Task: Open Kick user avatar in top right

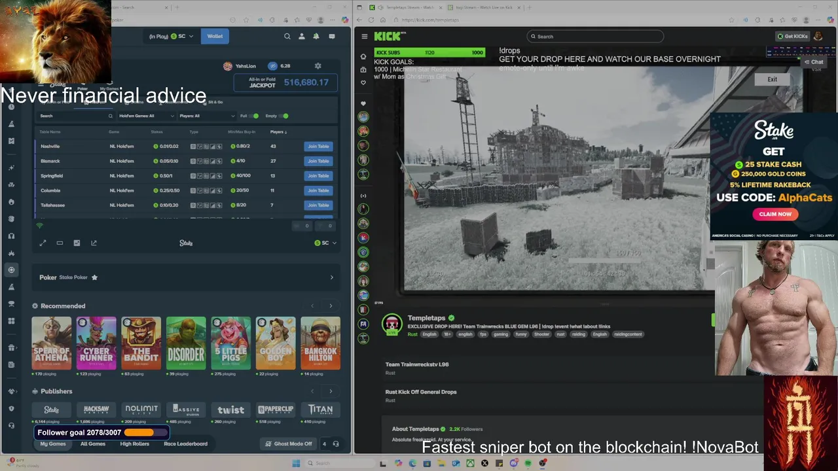Action: pyautogui.click(x=818, y=37)
